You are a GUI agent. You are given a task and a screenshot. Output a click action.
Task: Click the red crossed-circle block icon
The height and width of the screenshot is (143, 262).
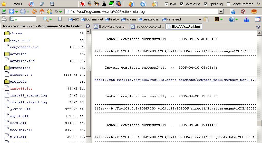click(243, 12)
